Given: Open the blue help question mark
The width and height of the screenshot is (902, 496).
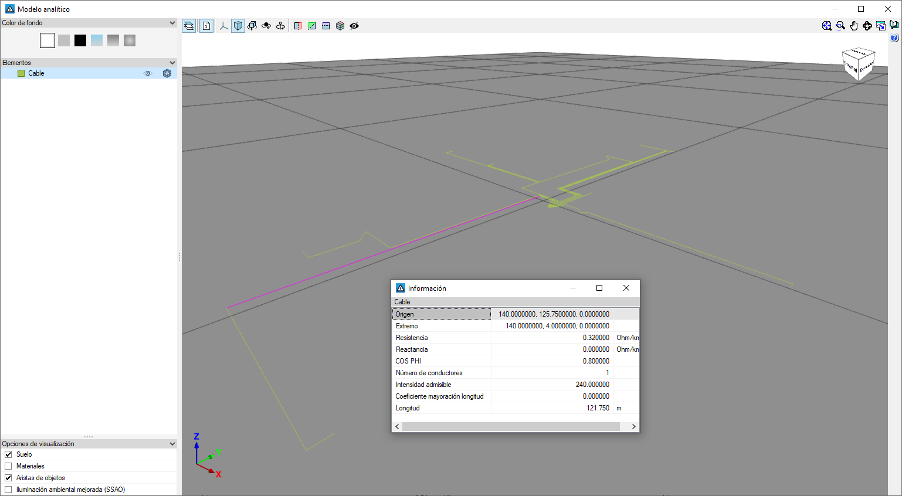Looking at the screenshot, I should pos(894,38).
